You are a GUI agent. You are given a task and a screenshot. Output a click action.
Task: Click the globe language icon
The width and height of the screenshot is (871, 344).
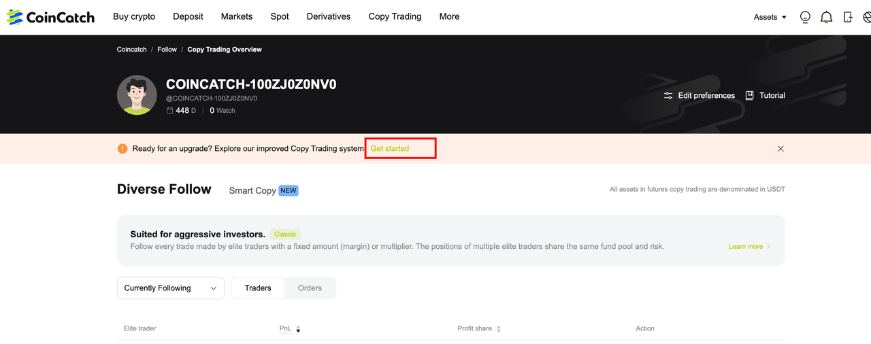tap(866, 17)
